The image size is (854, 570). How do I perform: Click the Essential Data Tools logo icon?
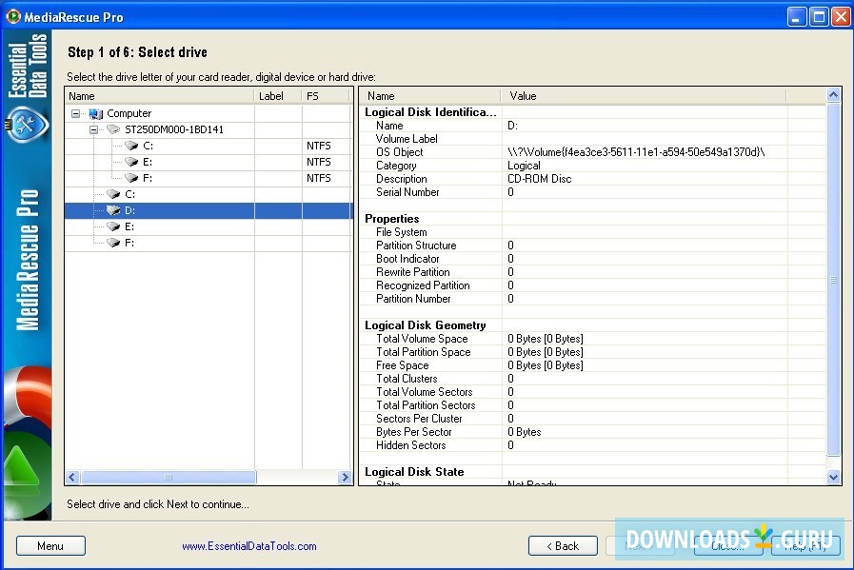tap(26, 123)
